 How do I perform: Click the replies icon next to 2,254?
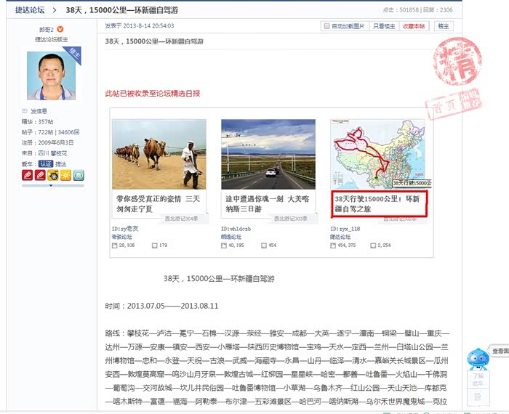click(373, 245)
